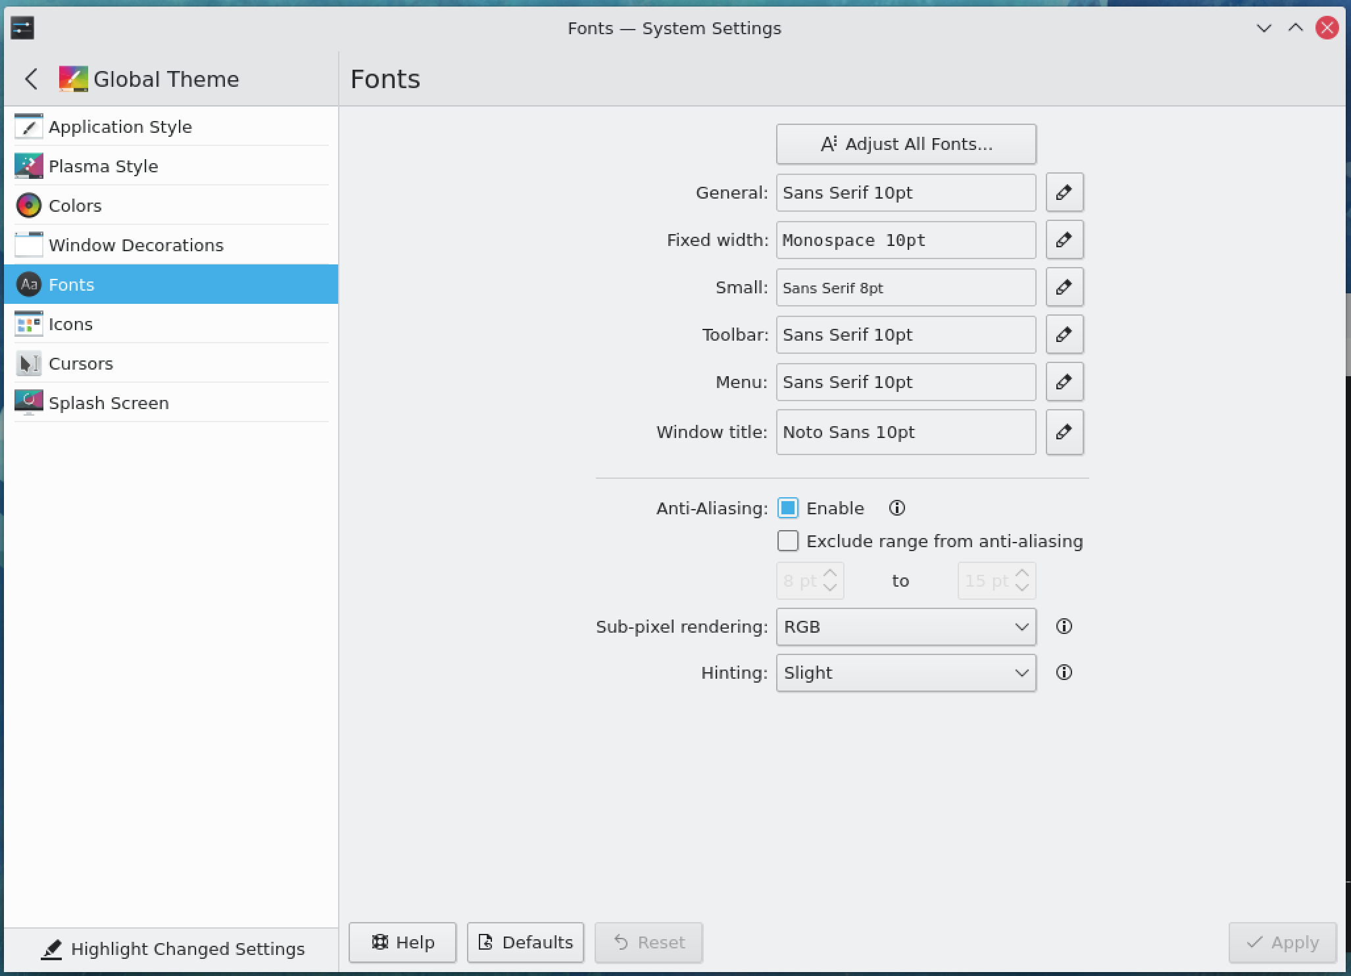Click the Fixed width 'Monospace 10pt' field
Viewport: 1351px width, 976px height.
pos(906,240)
